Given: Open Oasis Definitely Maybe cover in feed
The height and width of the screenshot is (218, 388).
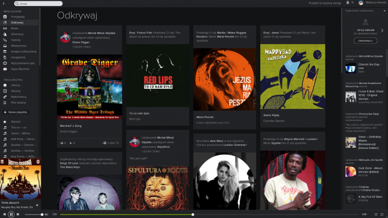Looking at the screenshot, I should [350, 142].
